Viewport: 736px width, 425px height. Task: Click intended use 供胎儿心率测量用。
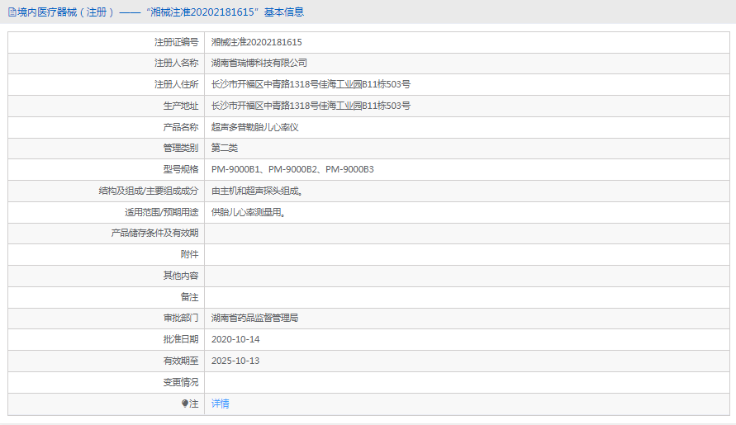[x=249, y=212]
